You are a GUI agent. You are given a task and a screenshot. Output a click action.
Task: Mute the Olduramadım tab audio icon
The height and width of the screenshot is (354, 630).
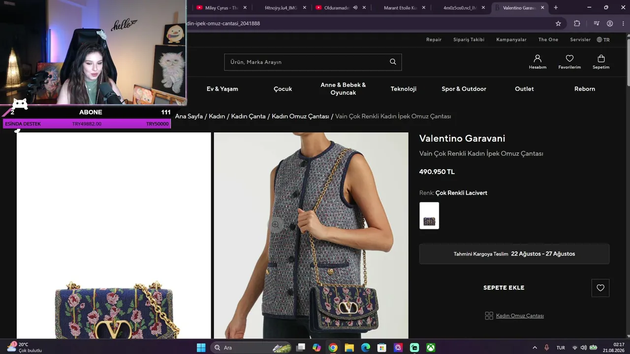point(355,8)
